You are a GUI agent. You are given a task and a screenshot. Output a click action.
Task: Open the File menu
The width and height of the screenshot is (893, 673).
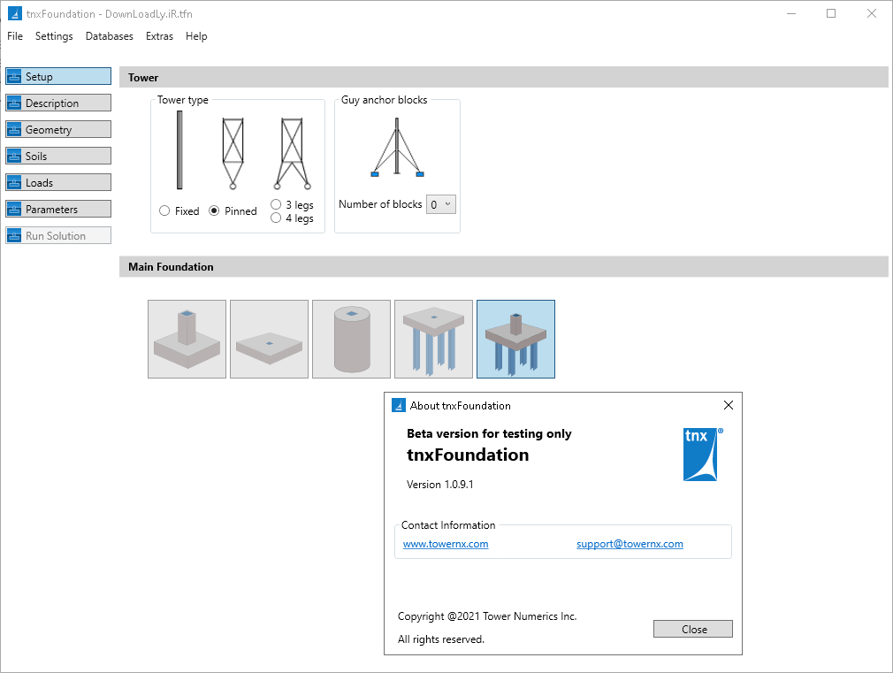click(15, 36)
